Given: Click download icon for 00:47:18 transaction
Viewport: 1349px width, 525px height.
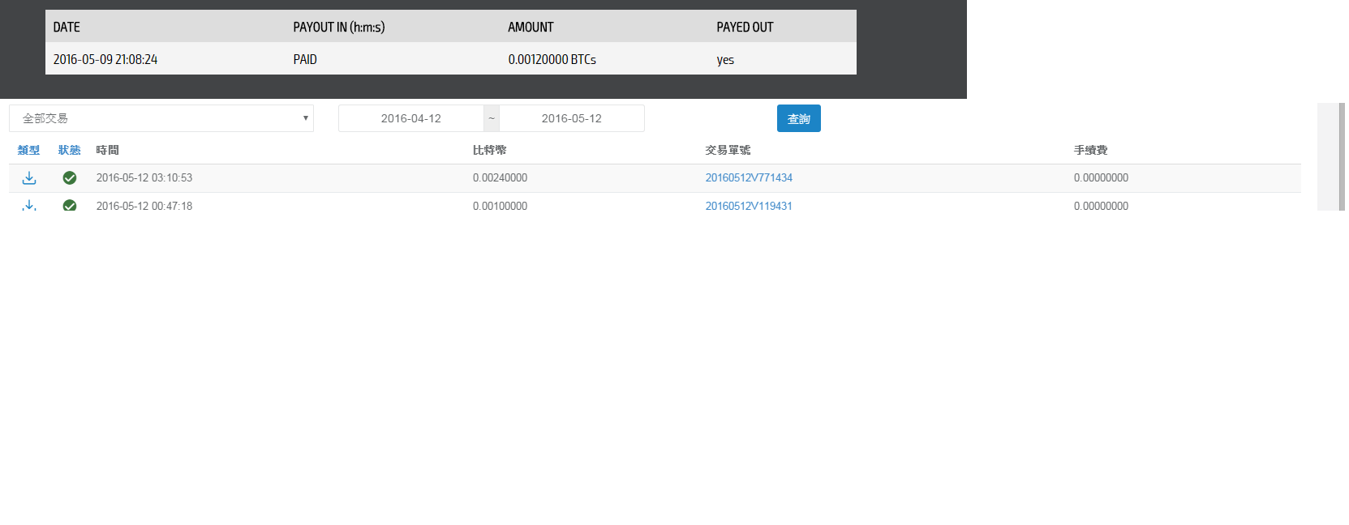Looking at the screenshot, I should (x=29, y=205).
